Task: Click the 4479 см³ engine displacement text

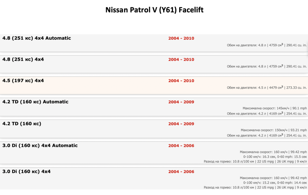Action: pyautogui.click(x=275, y=87)
